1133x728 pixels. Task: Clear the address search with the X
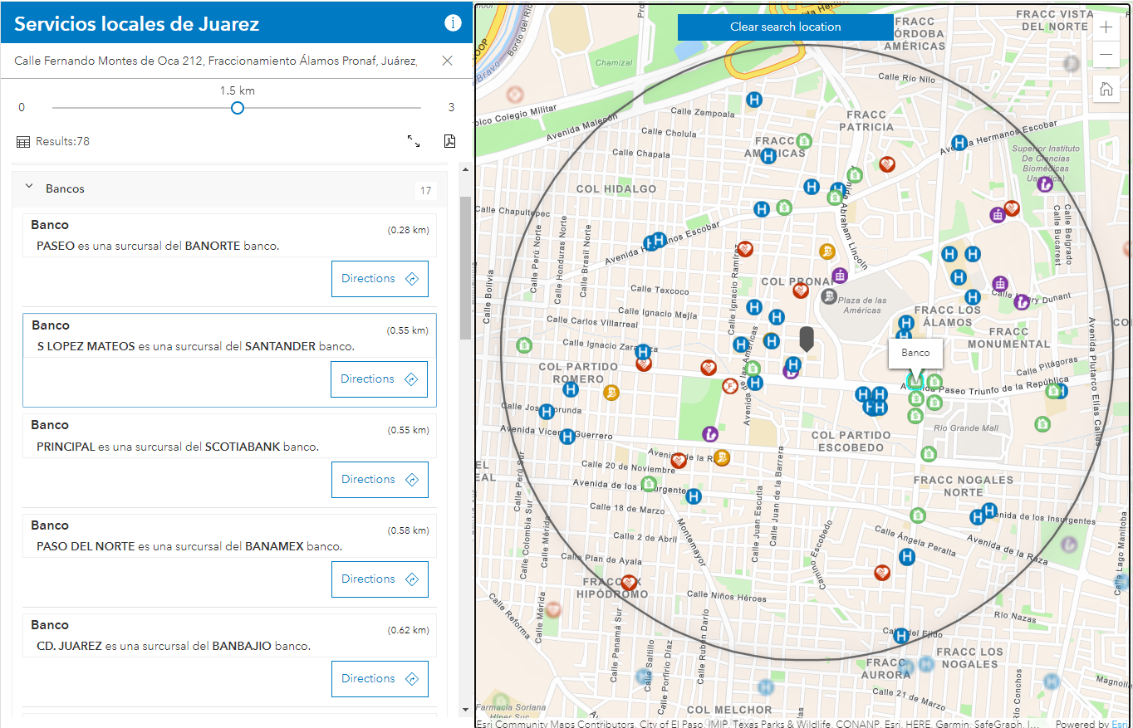(447, 60)
